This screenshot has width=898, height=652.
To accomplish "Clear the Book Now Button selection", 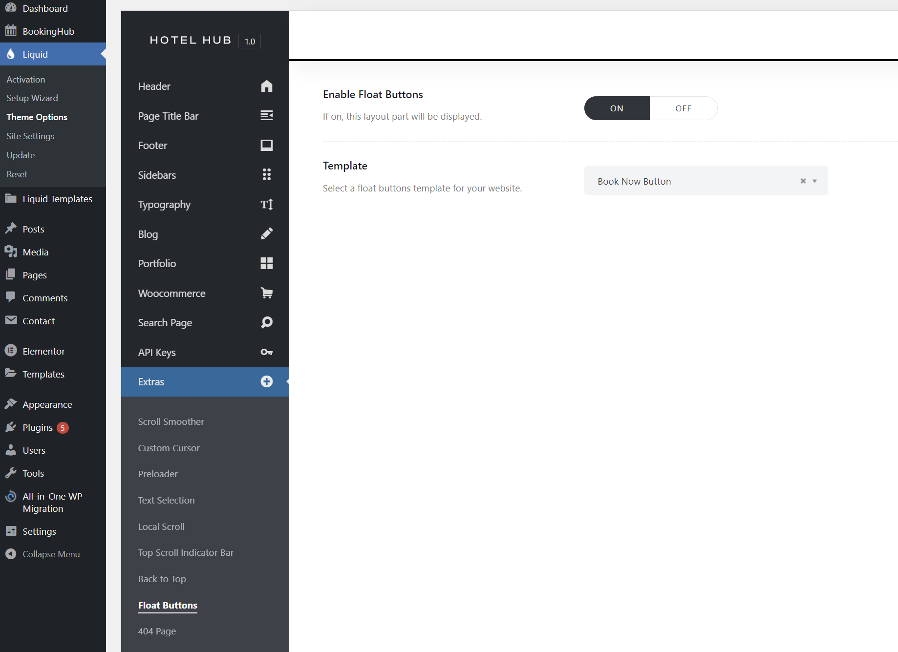I will pos(803,181).
